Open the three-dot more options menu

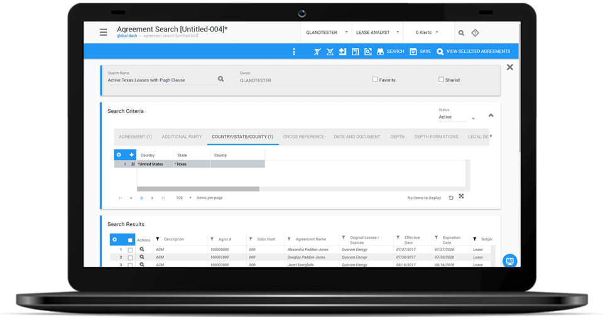[294, 51]
